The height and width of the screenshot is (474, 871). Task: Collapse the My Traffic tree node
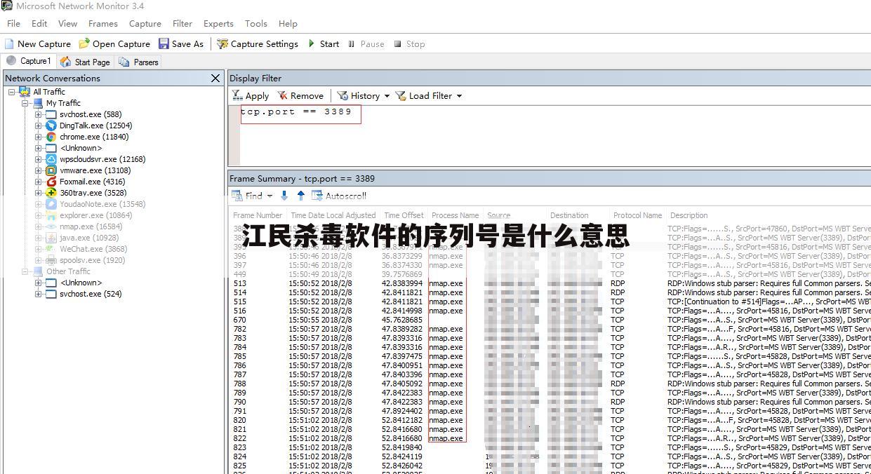pos(25,103)
